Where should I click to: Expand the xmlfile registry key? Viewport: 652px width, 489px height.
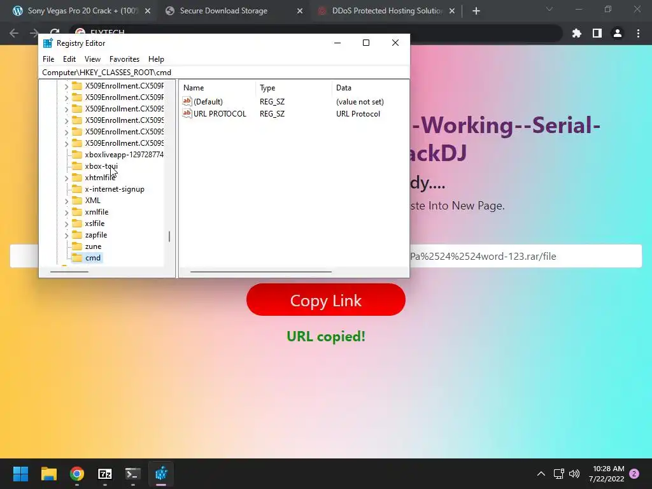click(x=66, y=213)
